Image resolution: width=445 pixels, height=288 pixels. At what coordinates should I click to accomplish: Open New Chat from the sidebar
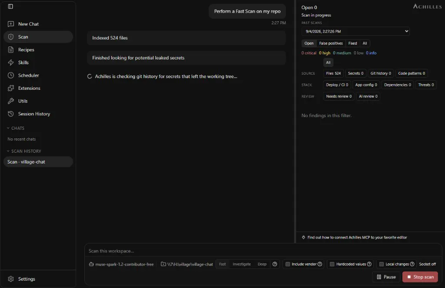tap(38, 24)
